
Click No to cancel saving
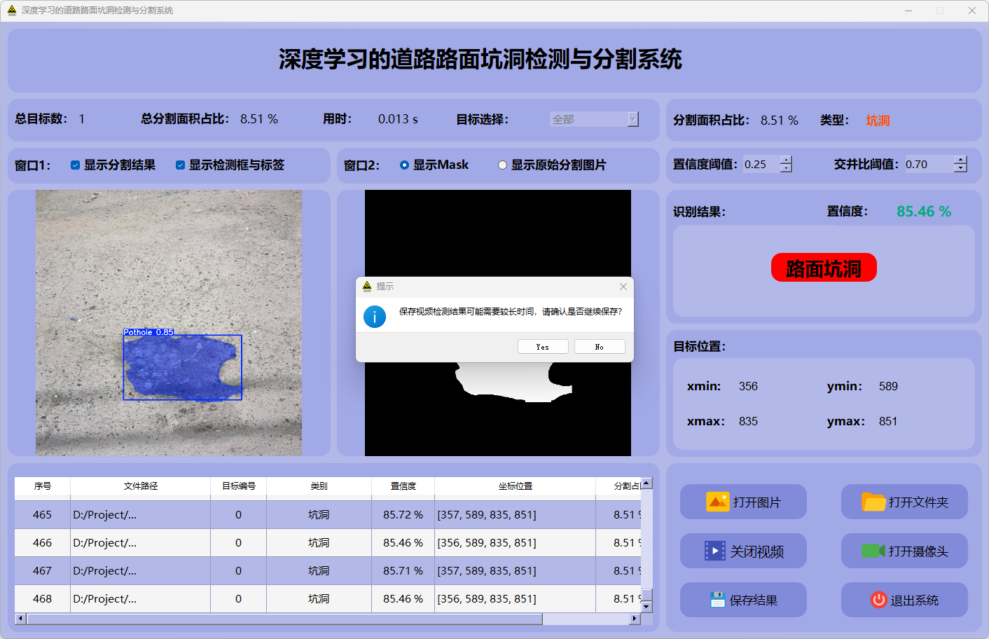[x=600, y=347]
